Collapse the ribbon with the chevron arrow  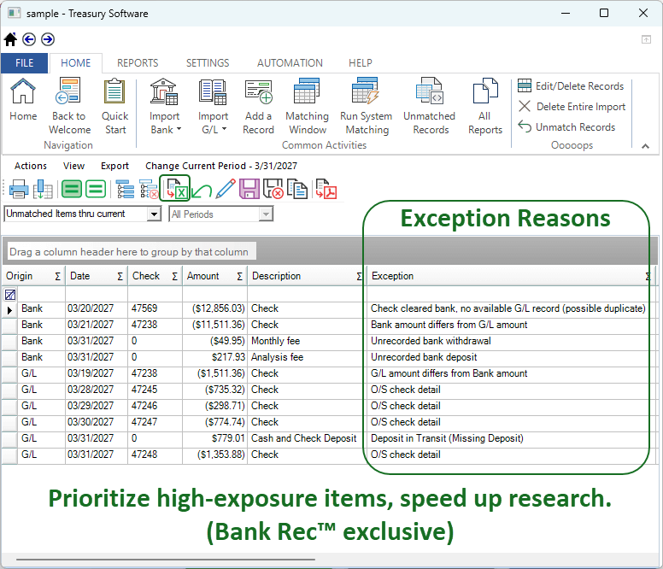(x=645, y=146)
